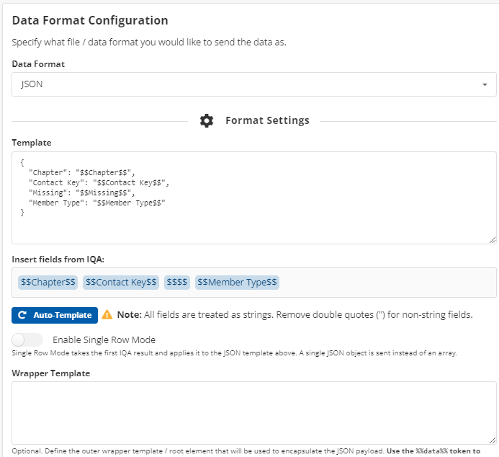Expand the Data Format dropdown arrow
499x457 pixels.
(x=485, y=84)
